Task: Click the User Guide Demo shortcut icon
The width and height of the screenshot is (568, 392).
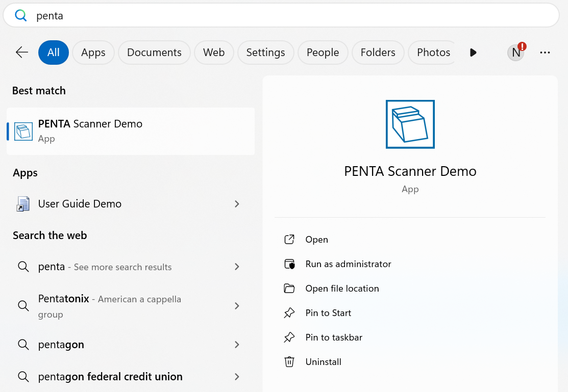Action: [x=23, y=204]
